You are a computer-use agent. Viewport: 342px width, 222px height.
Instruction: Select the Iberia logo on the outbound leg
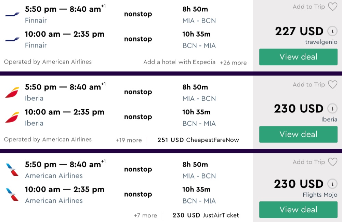pos(12,92)
